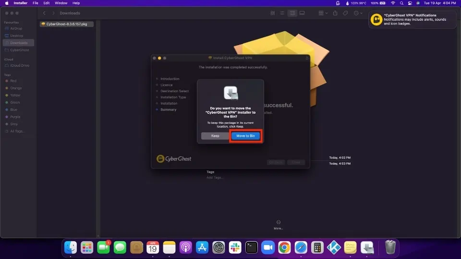Click the More button in preview pane

(x=278, y=224)
